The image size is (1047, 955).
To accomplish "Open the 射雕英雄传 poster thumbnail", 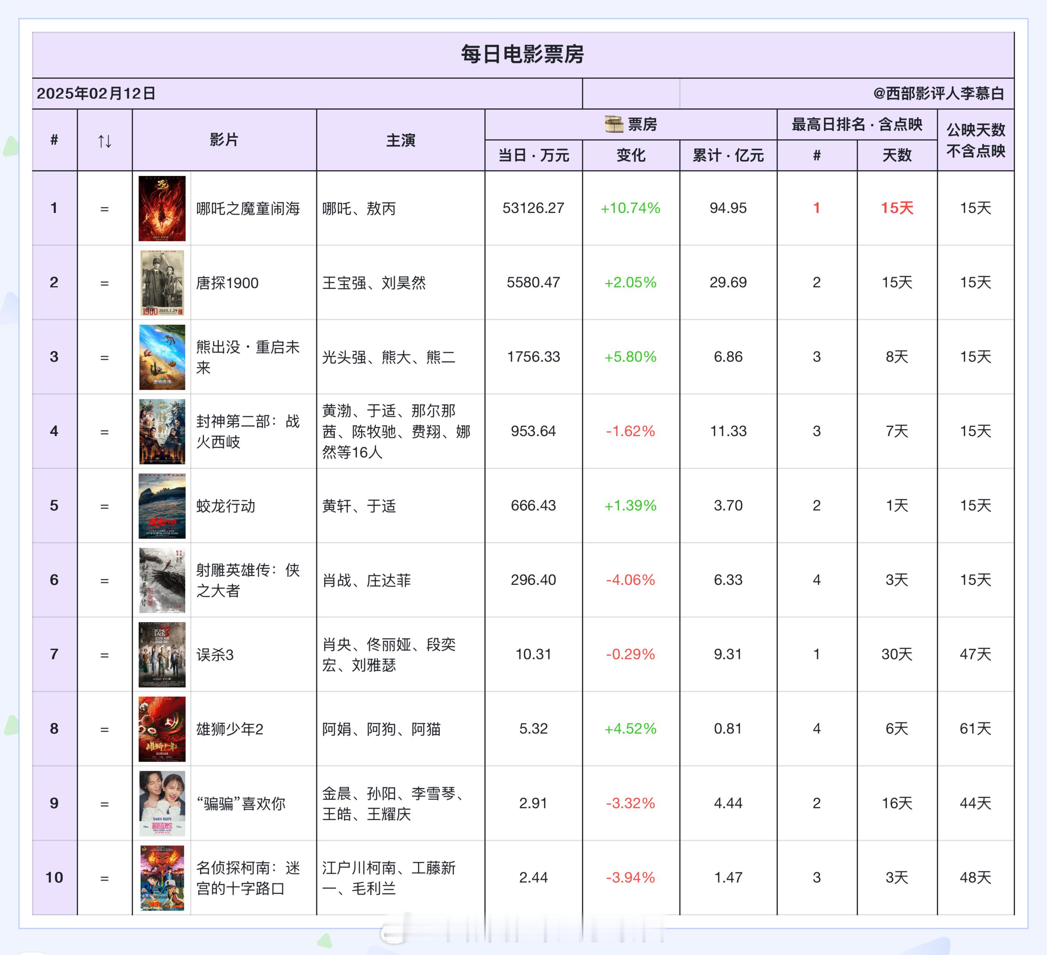I will click(x=162, y=580).
